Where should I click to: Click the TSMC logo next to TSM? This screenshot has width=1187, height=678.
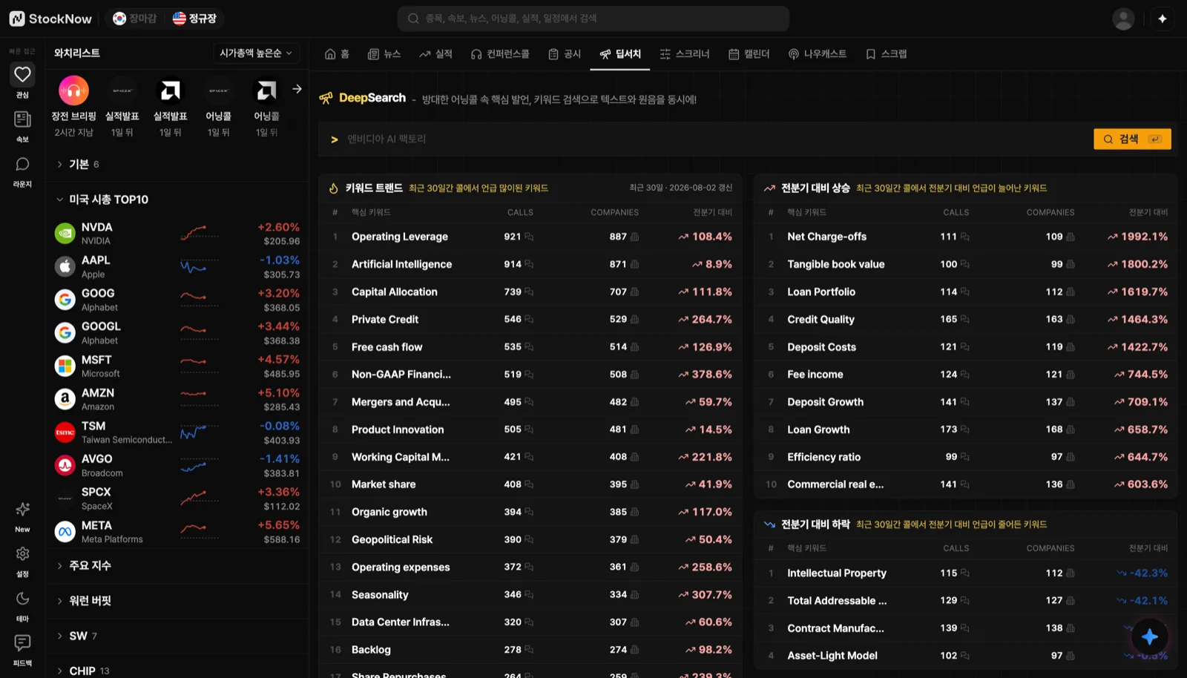point(65,432)
